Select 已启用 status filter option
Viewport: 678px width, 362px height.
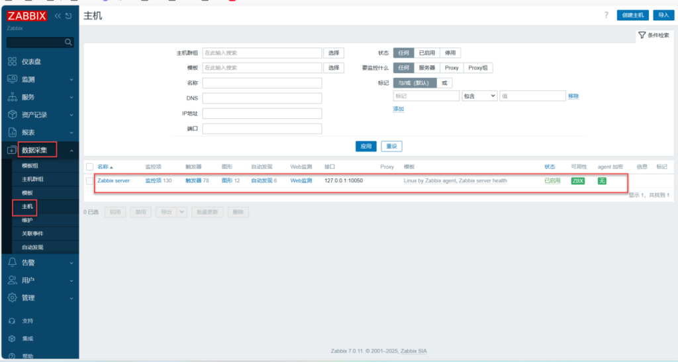427,53
